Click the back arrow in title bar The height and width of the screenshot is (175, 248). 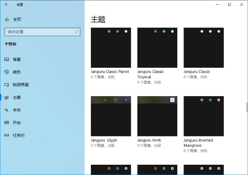(x=7, y=5)
